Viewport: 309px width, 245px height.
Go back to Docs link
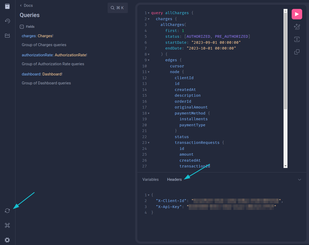(x=26, y=6)
